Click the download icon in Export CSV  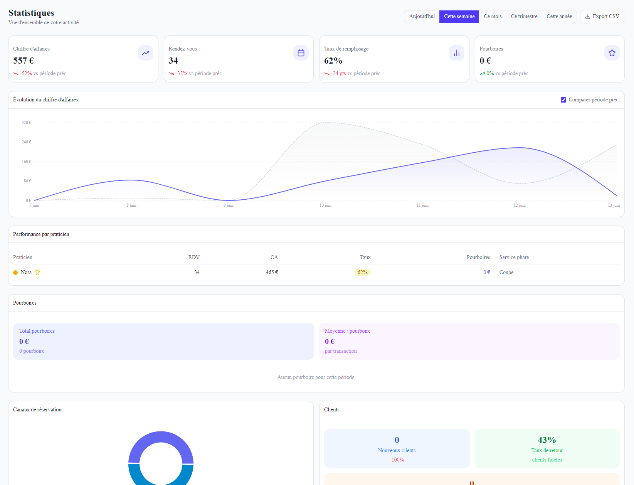(x=588, y=17)
